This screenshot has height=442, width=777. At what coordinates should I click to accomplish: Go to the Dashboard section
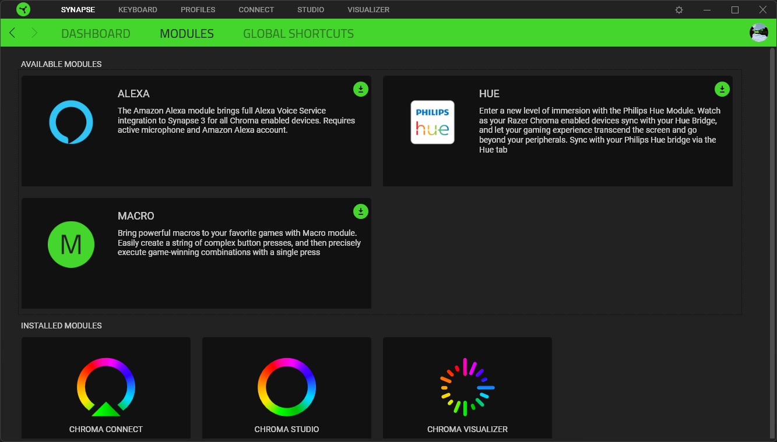(x=96, y=34)
